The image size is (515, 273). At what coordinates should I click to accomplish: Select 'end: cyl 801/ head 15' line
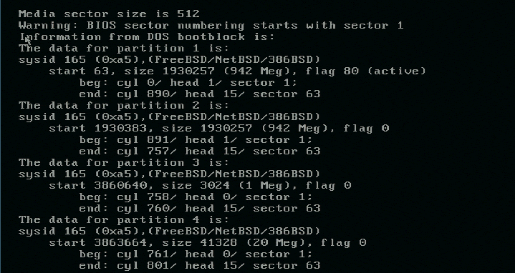click(199, 265)
